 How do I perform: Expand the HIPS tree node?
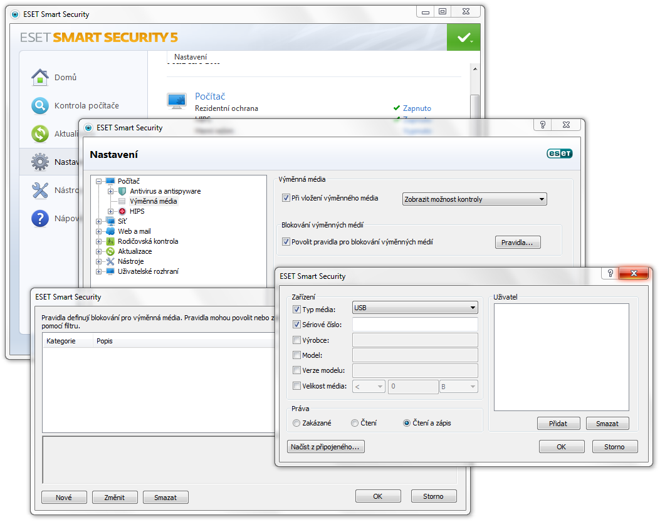tap(110, 211)
